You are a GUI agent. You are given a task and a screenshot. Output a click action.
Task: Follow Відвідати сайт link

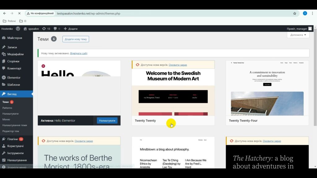79,53
